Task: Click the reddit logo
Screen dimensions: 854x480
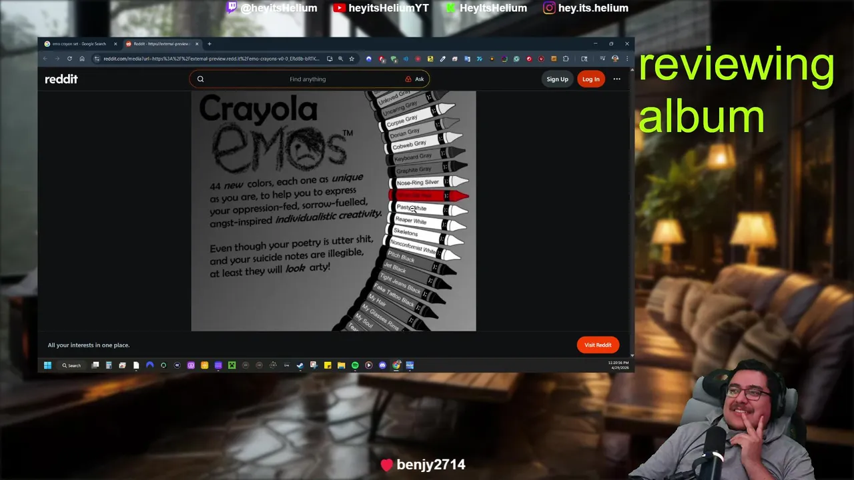Action: (61, 79)
